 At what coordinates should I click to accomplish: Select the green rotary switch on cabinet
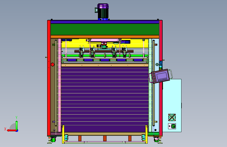[173, 126]
